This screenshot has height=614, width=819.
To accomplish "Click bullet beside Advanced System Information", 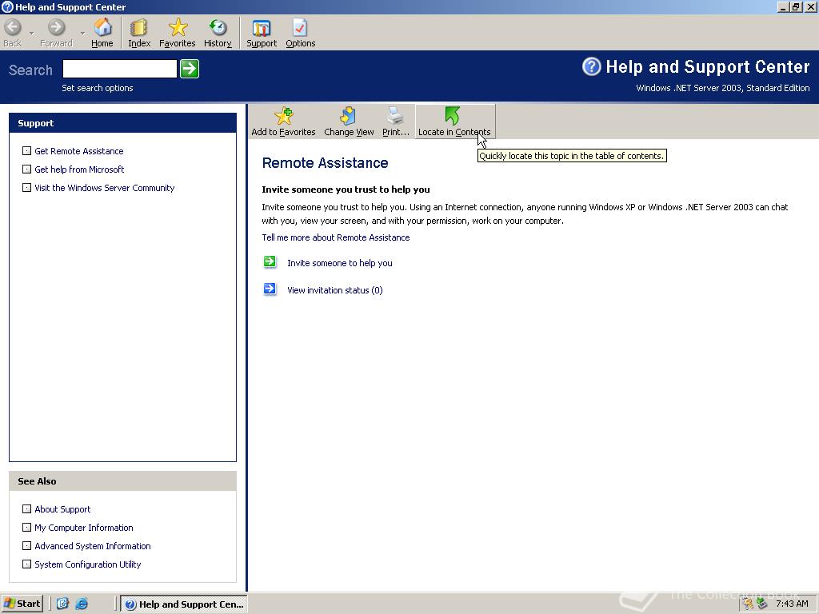I will click(26, 545).
